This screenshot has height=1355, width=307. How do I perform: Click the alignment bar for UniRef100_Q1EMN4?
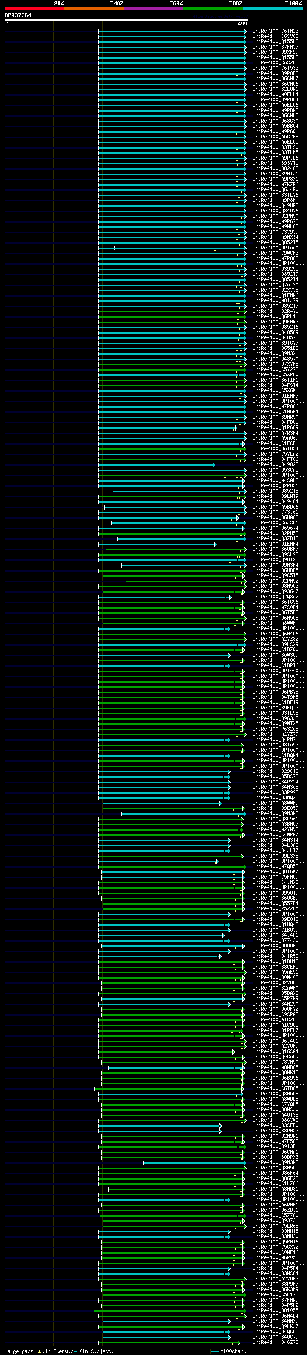pyautogui.click(x=157, y=545)
